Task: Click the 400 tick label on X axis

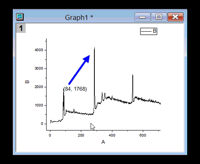Action: click(x=112, y=135)
